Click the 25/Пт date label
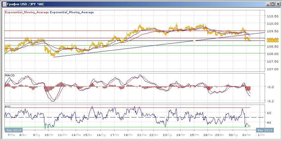Image resolution: width=282 pixels, height=141 pixels. (x=194, y=135)
